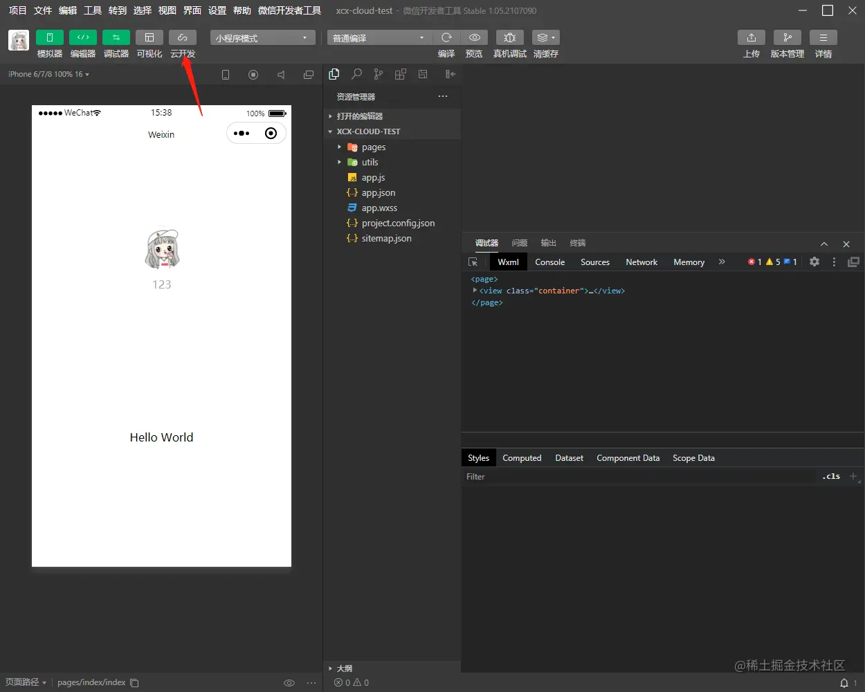Open the app.js file
This screenshot has height=692, width=865.
(x=392, y=177)
